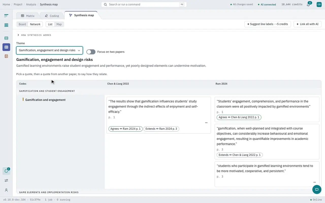This screenshot has width=325, height=203.
Task: Click Extends ↔ Ram 2024 p. 3 tag
Action: 161,129
